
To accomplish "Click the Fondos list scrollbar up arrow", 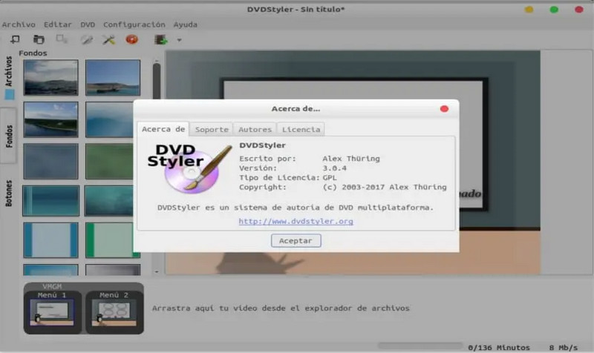I will tap(157, 60).
